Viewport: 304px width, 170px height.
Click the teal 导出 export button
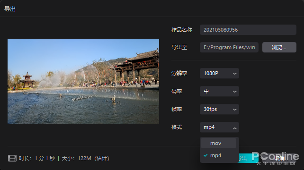[x=248, y=158]
